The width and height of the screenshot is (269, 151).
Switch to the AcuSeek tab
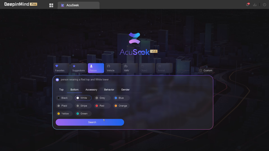pos(78,5)
